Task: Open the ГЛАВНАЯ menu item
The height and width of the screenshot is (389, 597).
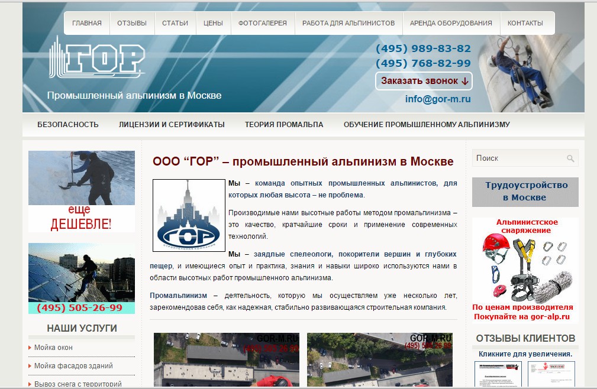Action: coord(87,23)
